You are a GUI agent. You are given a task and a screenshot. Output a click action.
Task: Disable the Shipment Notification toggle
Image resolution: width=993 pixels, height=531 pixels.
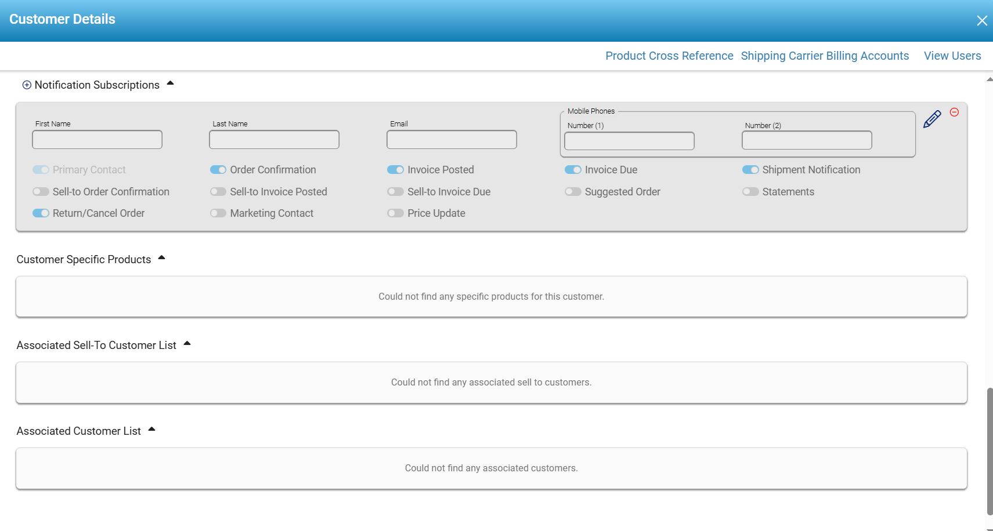click(750, 170)
